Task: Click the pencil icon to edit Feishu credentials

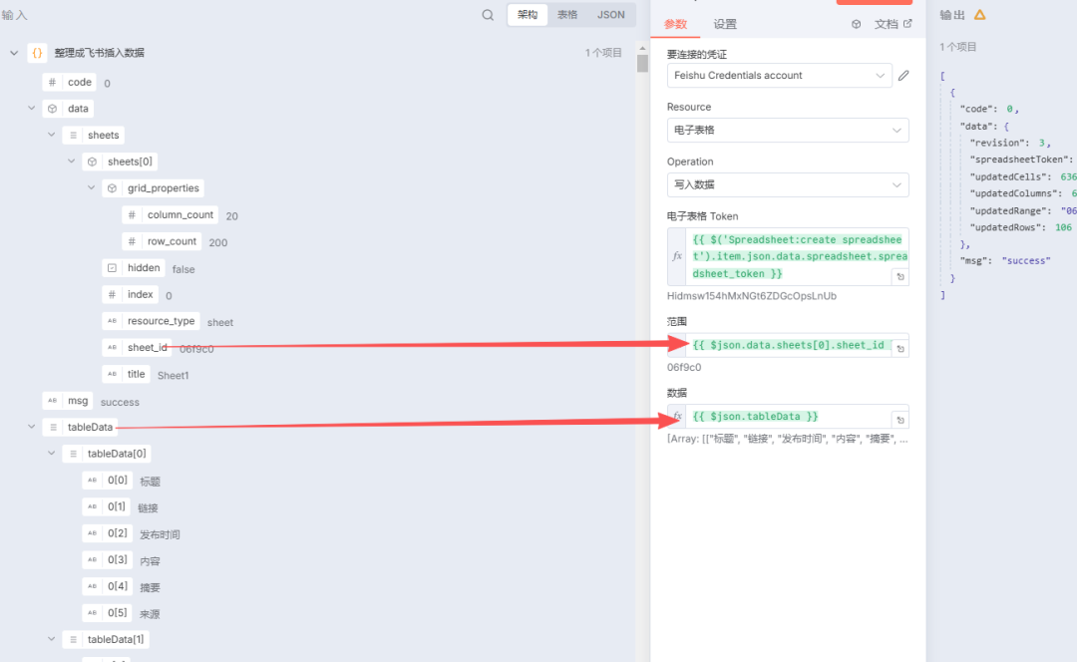Action: [905, 75]
